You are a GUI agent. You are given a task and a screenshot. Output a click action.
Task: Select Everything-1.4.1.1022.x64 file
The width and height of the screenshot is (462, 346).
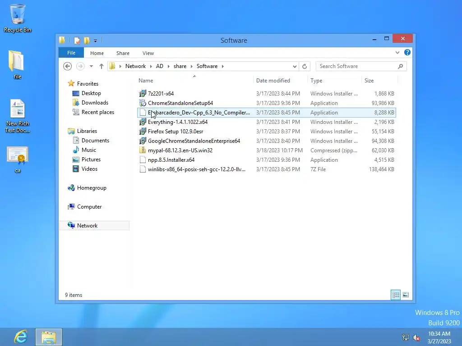pos(267,122)
